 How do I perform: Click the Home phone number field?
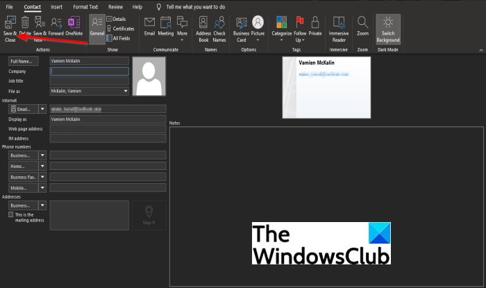108,166
